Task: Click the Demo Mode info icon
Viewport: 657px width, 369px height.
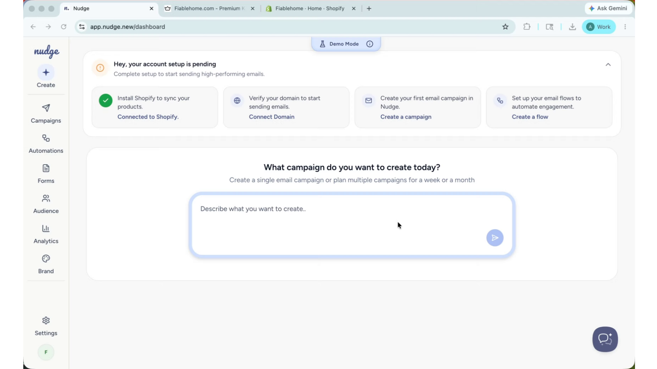Action: [x=370, y=44]
